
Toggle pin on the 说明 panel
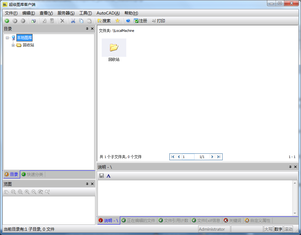[x=290, y=167]
